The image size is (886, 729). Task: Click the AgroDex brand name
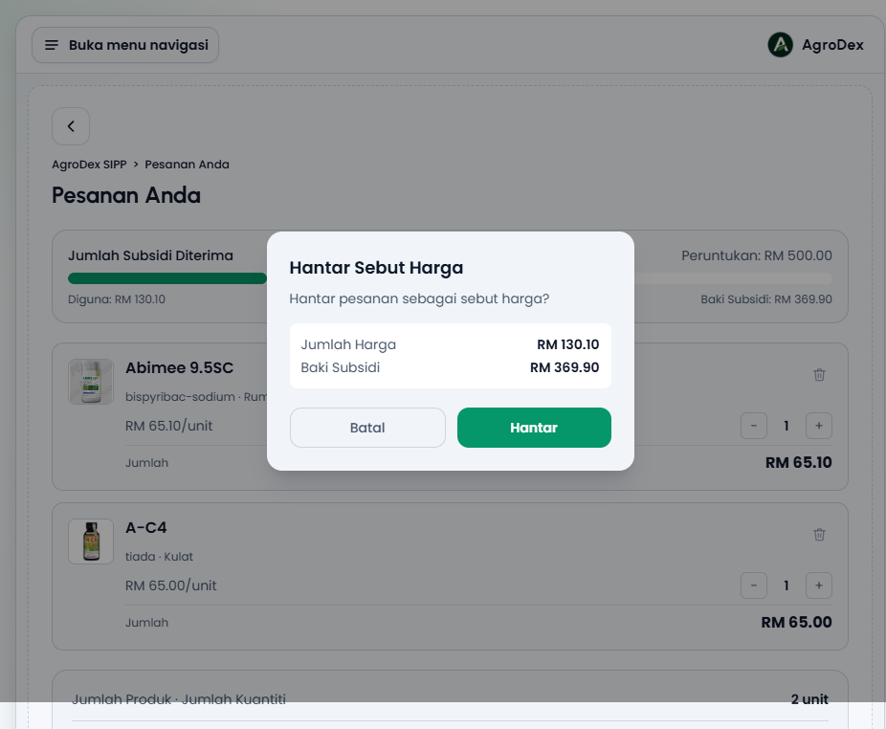click(832, 45)
